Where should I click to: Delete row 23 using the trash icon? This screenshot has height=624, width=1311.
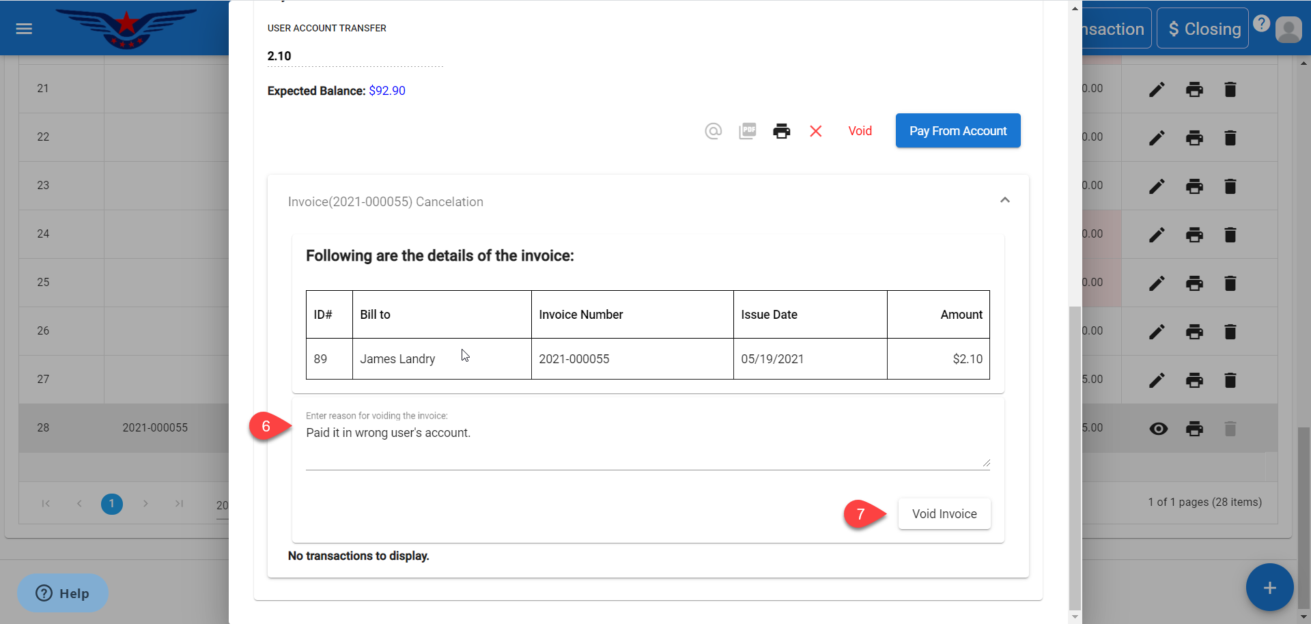click(x=1230, y=186)
